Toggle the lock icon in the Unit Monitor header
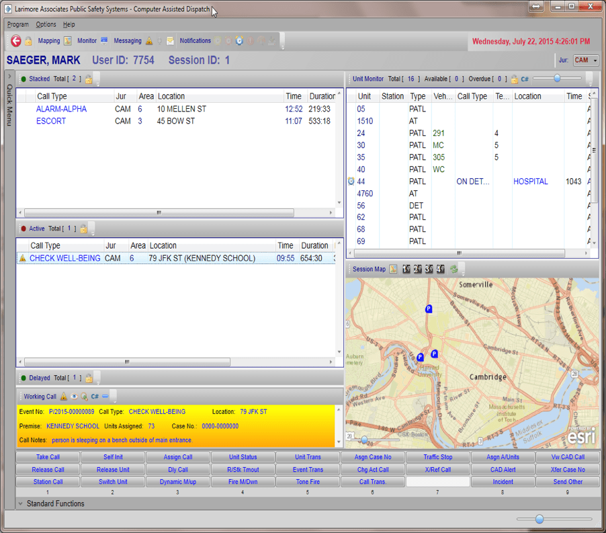 [513, 79]
